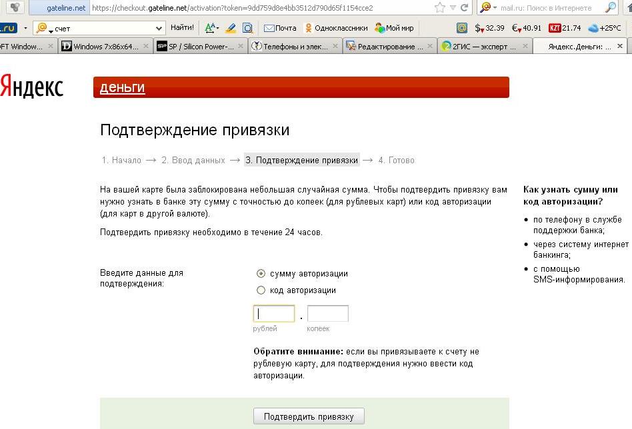Click step '1. Начало' in the progress trail

[121, 161]
